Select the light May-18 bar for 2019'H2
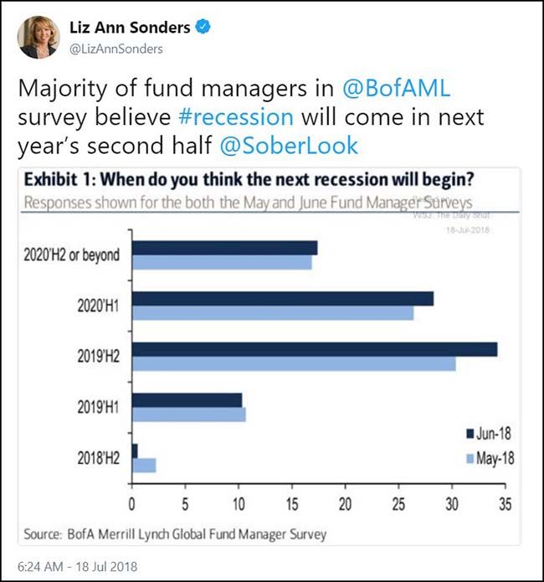This screenshot has height=582, width=544. (x=294, y=363)
